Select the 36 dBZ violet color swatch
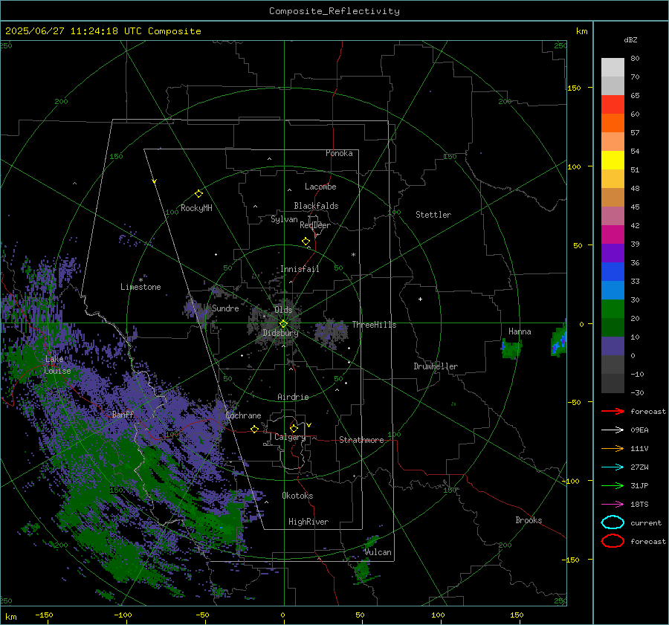The image size is (669, 625). coord(613,253)
